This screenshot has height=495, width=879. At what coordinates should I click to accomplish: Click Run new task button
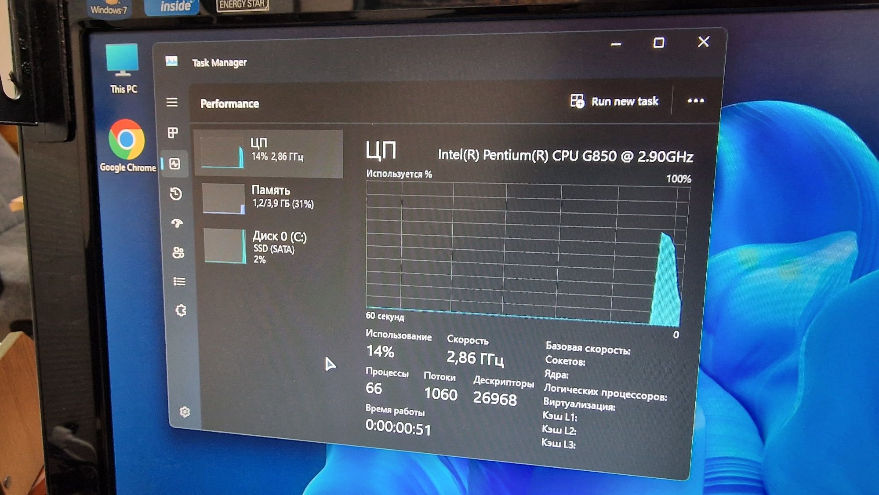point(614,102)
